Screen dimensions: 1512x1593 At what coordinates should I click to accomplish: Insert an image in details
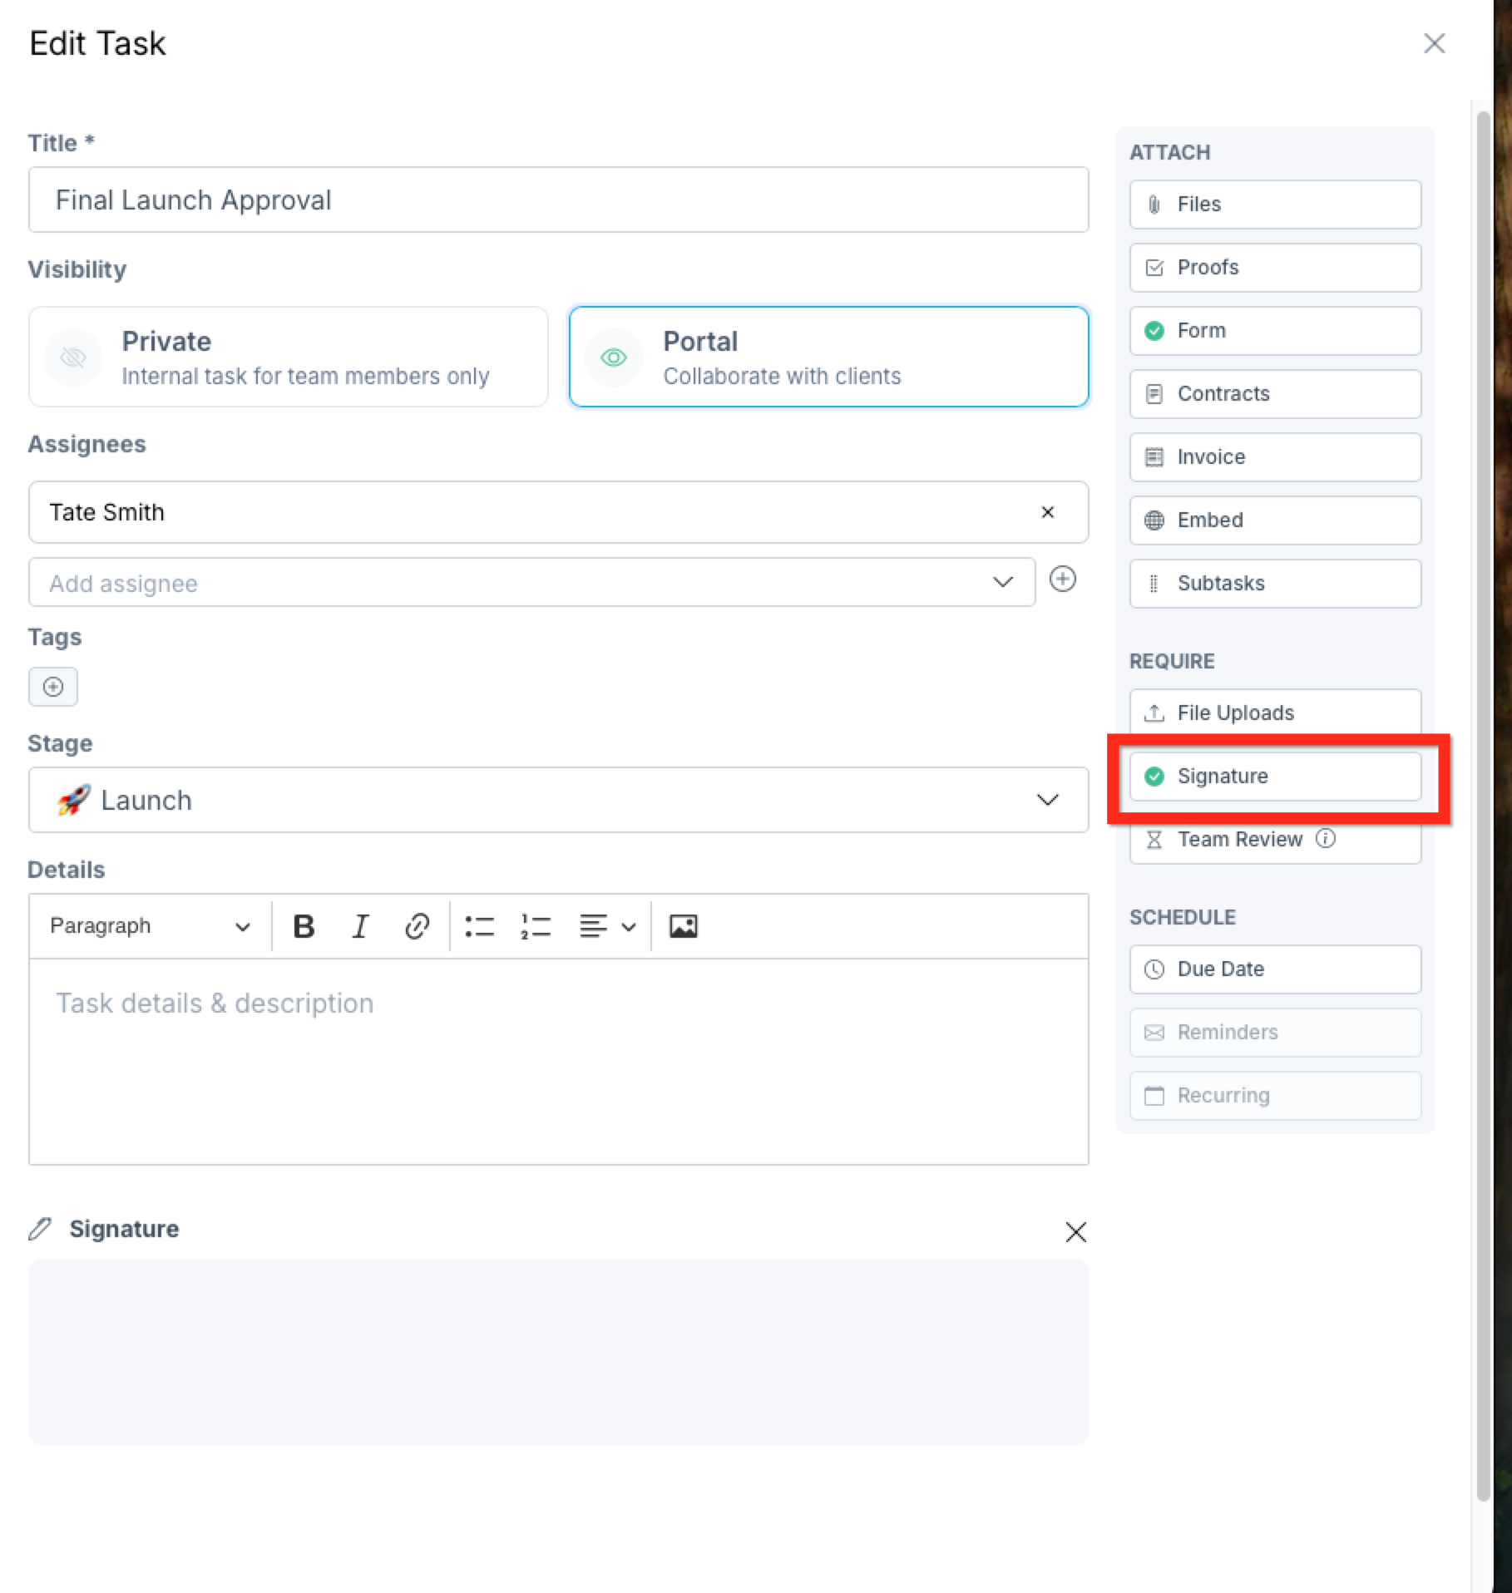(x=684, y=926)
